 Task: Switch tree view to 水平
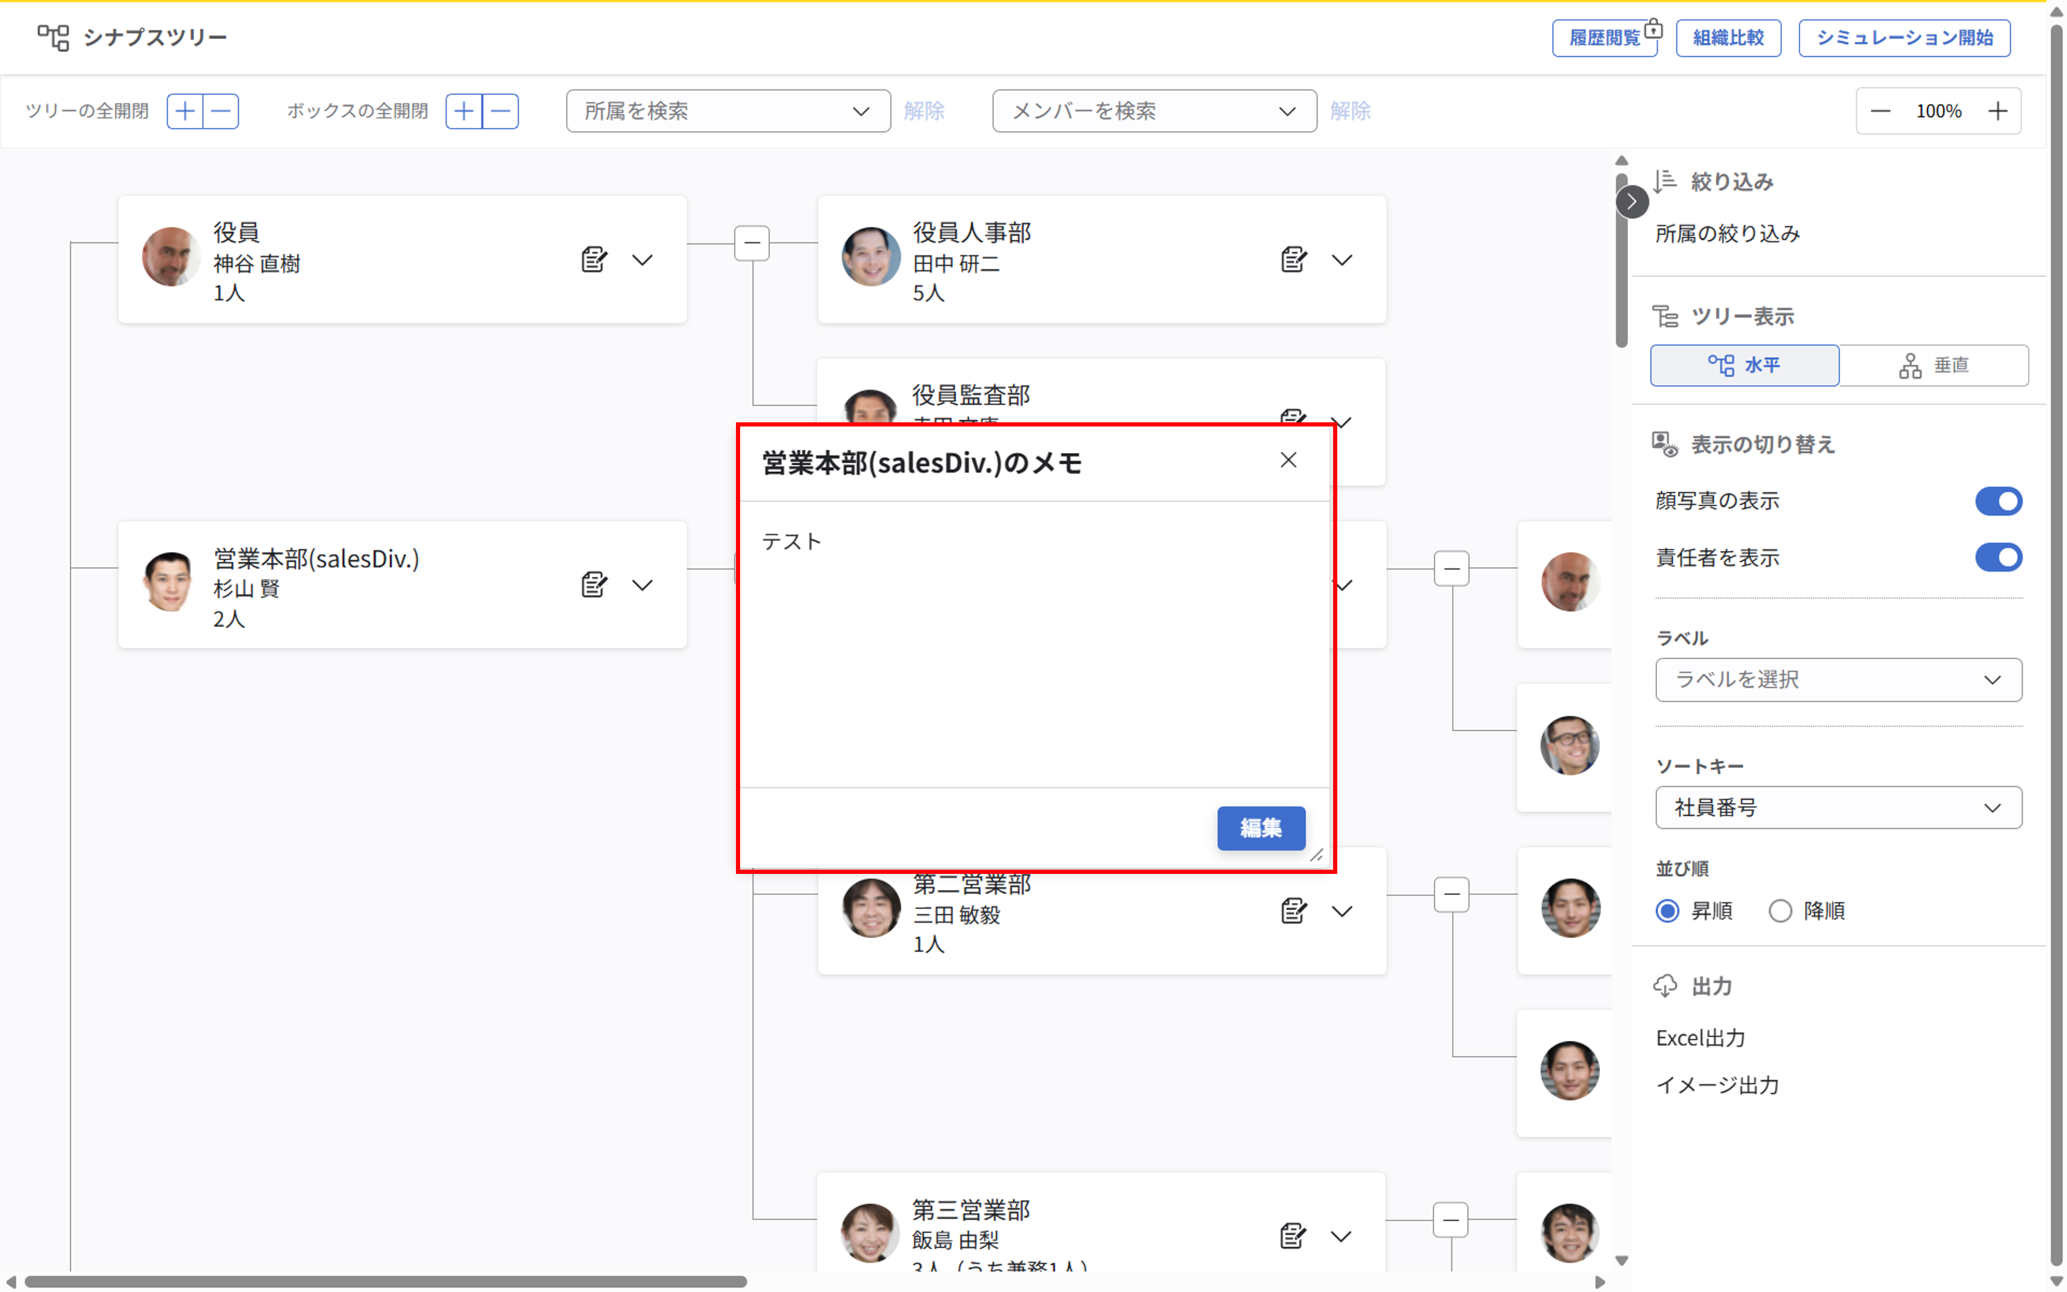point(1744,366)
